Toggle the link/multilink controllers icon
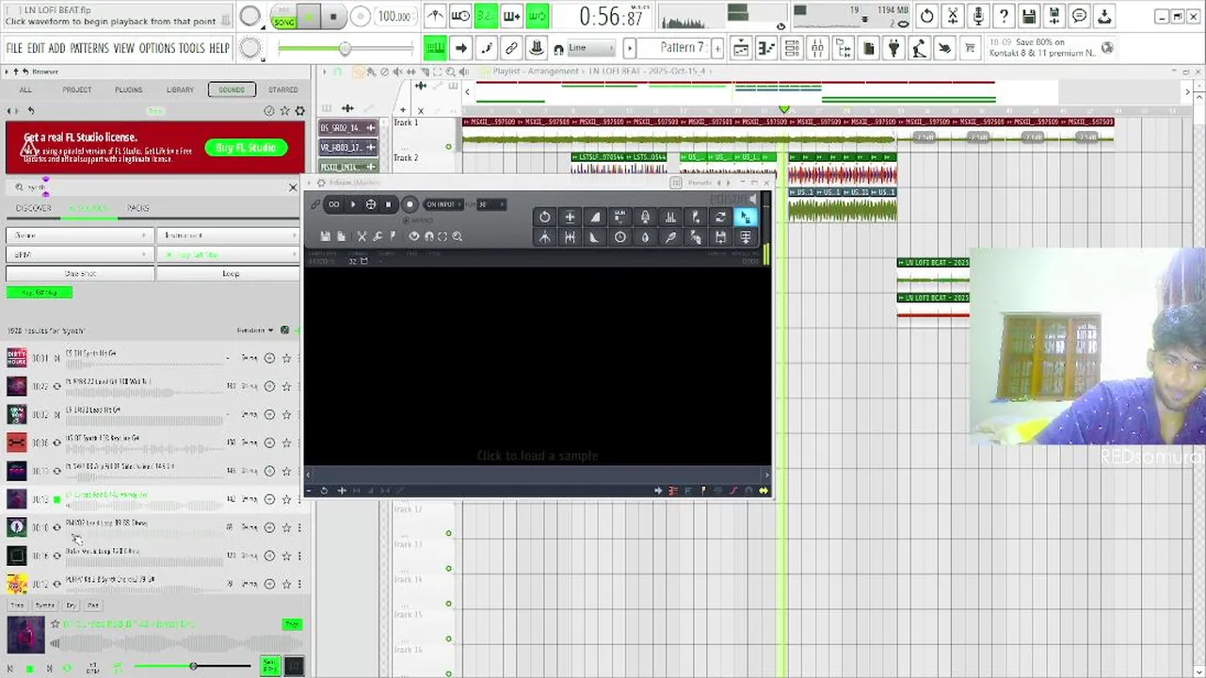1206x678 pixels. click(x=511, y=48)
